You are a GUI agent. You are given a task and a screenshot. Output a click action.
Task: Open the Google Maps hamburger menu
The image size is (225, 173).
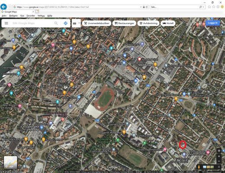coord(6,23)
